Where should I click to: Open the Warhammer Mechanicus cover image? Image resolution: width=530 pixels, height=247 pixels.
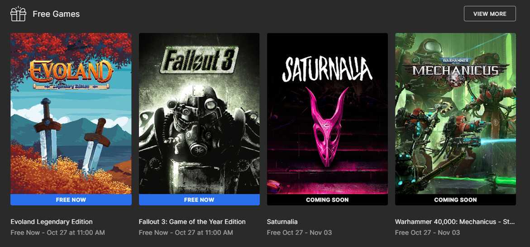tap(455, 113)
